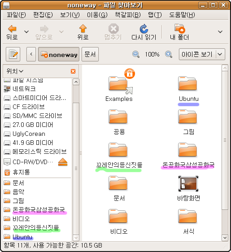The height and width of the screenshot is (252, 231).
Task: Click sidebar scrollbar down arrow
Action: pos(76,238)
